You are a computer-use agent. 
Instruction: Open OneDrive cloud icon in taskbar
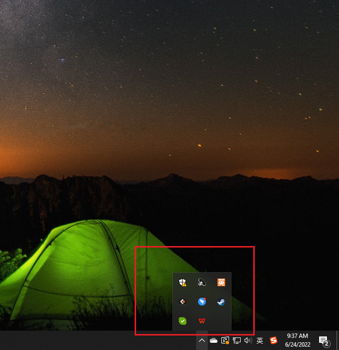pos(214,340)
